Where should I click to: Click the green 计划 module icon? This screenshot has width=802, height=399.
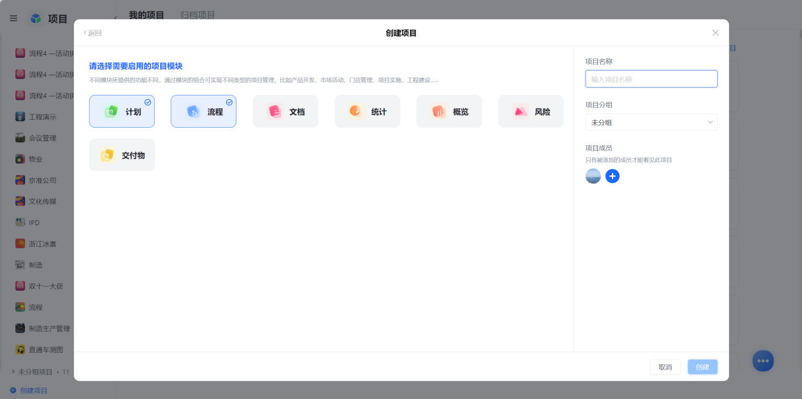click(111, 111)
